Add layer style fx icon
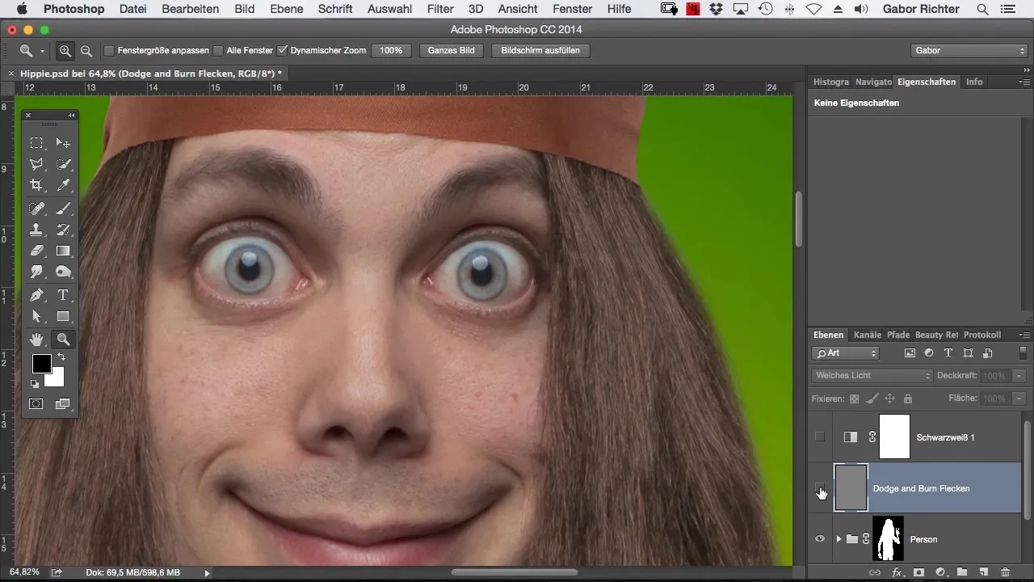Image resolution: width=1034 pixels, height=582 pixels. 897,572
